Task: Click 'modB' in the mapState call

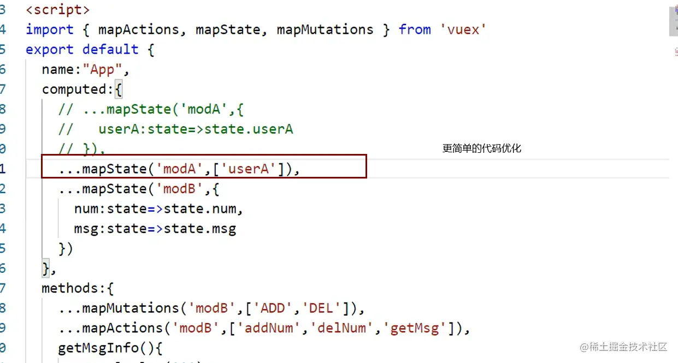Action: coord(179,189)
